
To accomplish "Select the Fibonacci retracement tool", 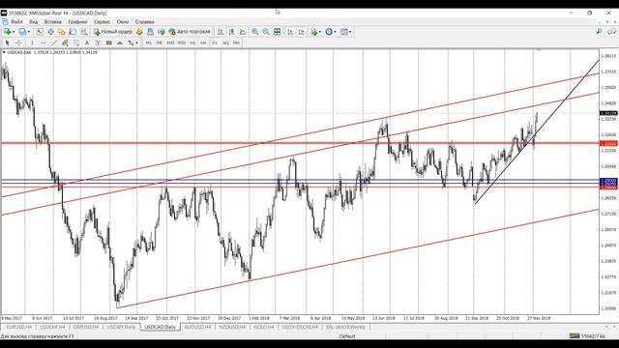I will pos(76,43).
